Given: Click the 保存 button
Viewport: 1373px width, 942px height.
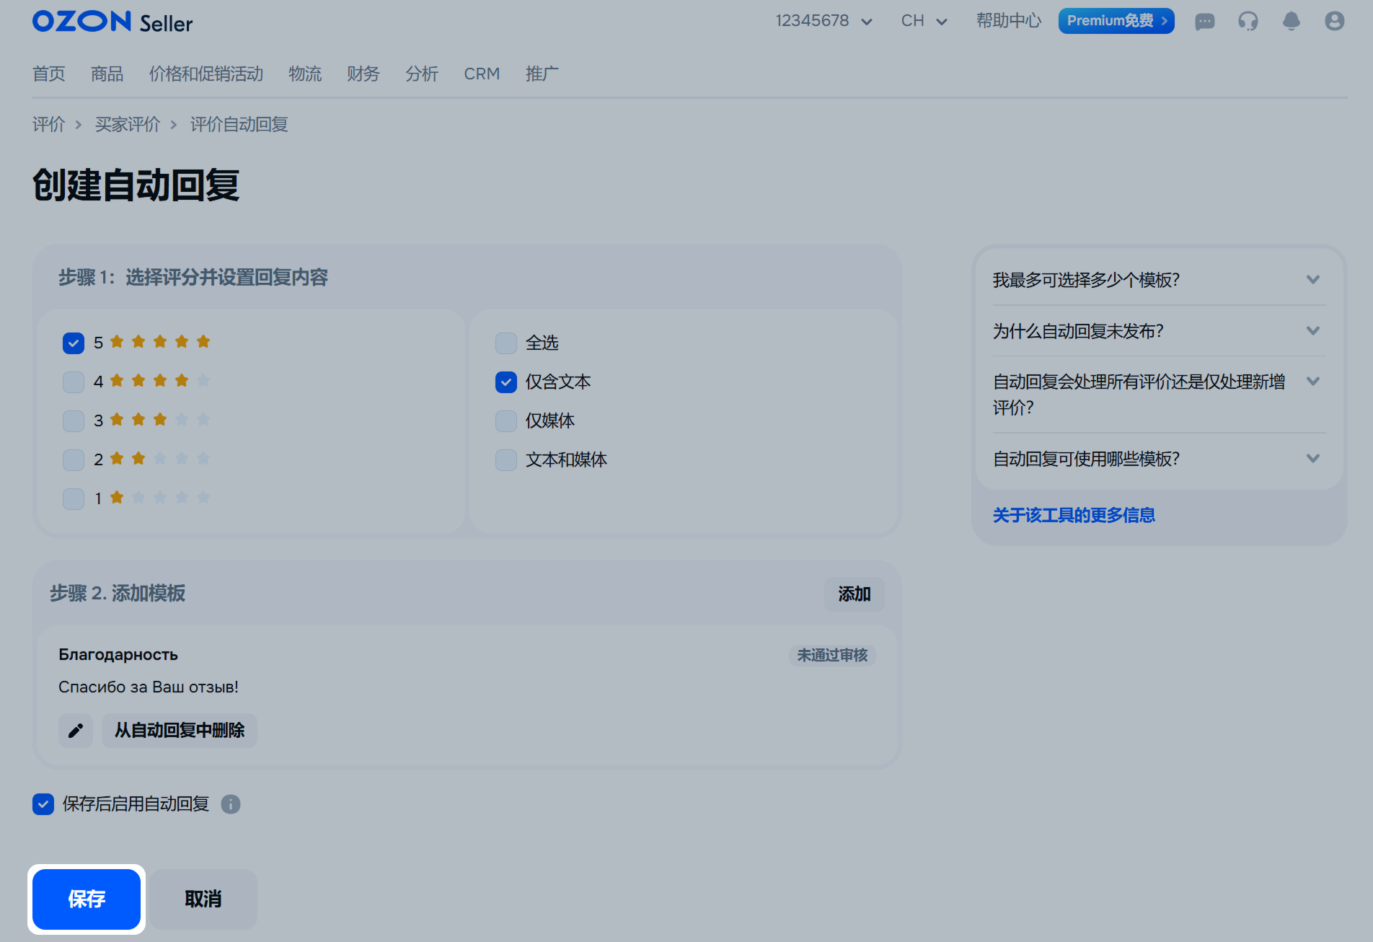Looking at the screenshot, I should tap(87, 899).
